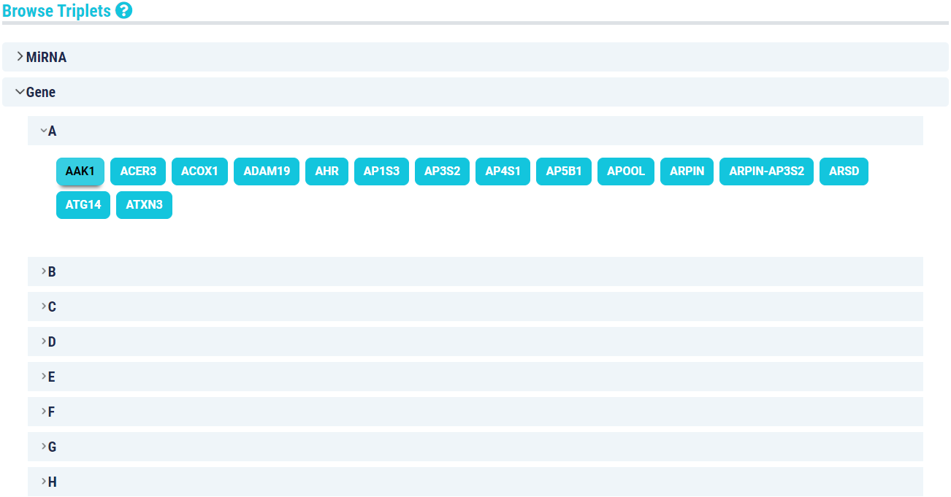The width and height of the screenshot is (951, 497).
Task: Expand the H letter group
Action: pyautogui.click(x=475, y=482)
